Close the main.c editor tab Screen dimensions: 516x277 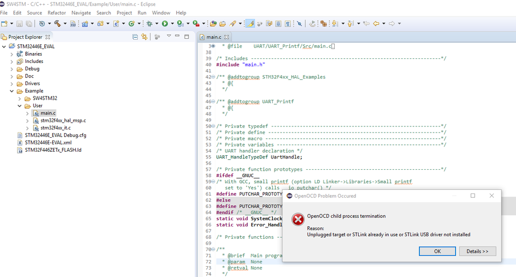click(x=226, y=37)
